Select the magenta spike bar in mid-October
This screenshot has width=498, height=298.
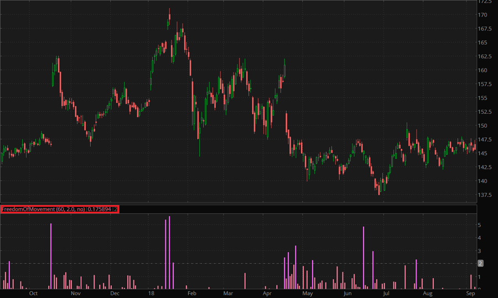(51, 255)
